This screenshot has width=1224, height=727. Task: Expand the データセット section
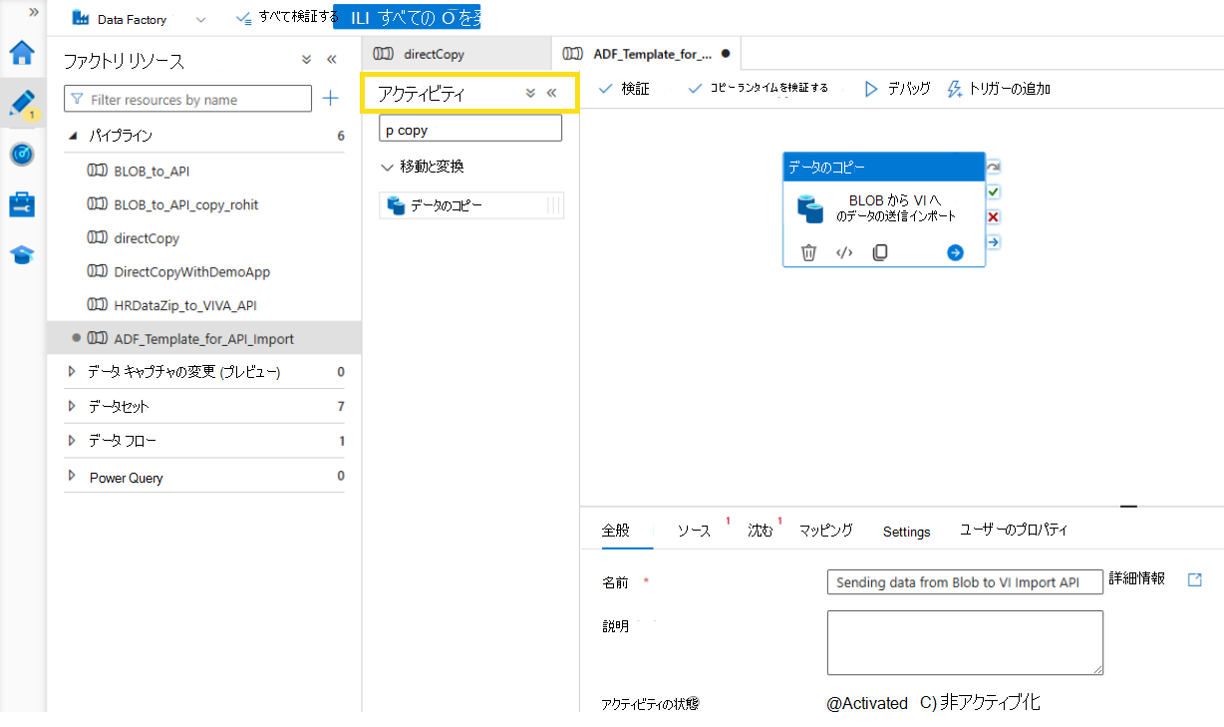71,406
